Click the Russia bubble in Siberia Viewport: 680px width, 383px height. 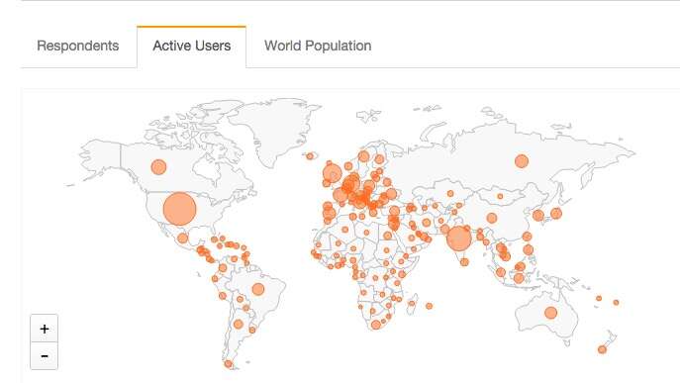pos(522,161)
